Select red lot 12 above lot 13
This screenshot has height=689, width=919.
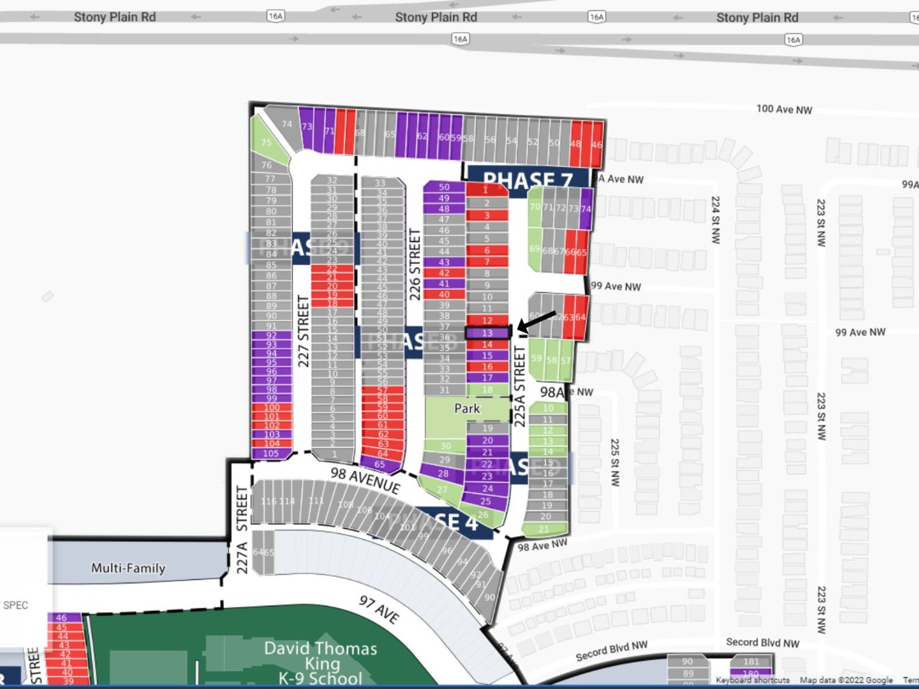[488, 321]
